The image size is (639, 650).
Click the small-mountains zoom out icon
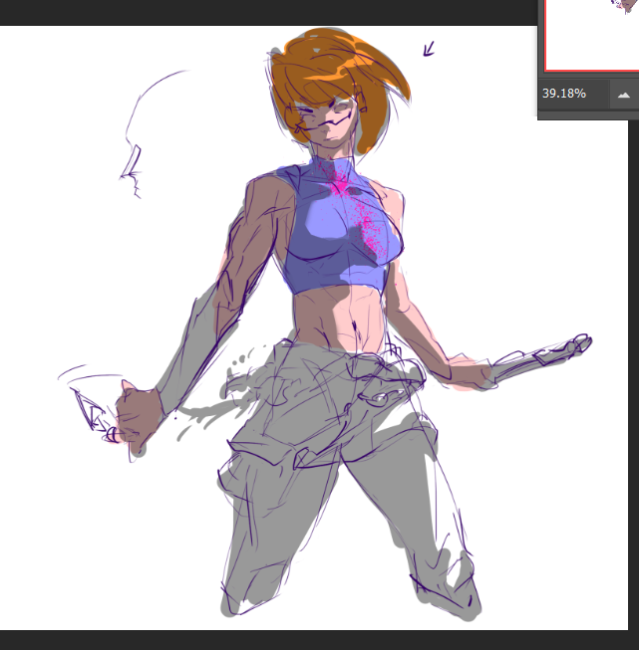624,95
